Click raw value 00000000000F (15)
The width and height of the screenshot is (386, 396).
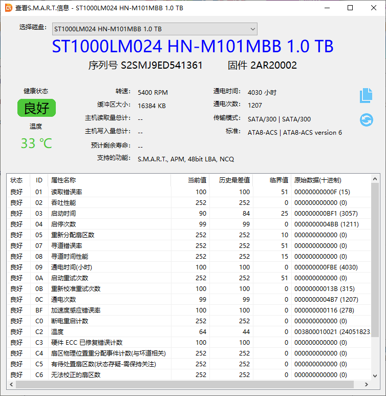pos(322,192)
